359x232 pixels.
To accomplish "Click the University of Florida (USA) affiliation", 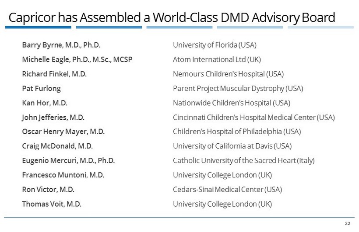I will 215,45.
